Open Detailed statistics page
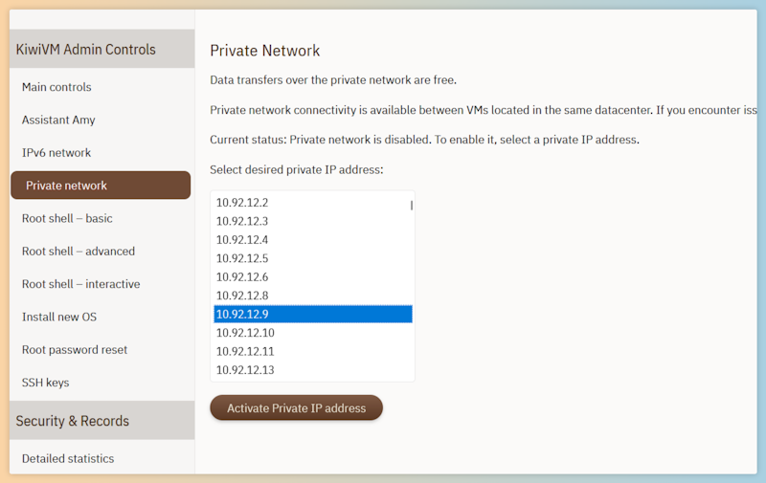Viewport: 766px width, 483px height. point(68,458)
